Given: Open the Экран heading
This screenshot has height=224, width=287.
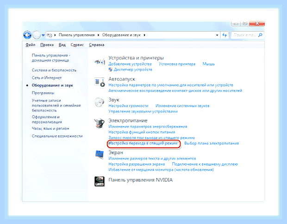Looking at the screenshot, I should pos(116,153).
